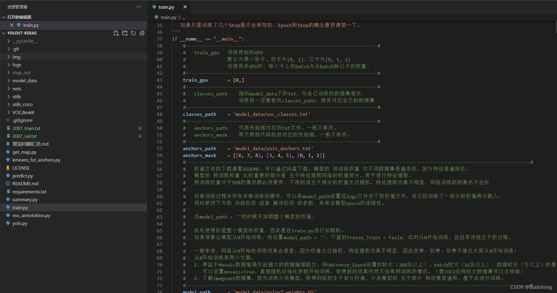Expand the utils folder
The image size is (557, 293).
pos(9,96)
